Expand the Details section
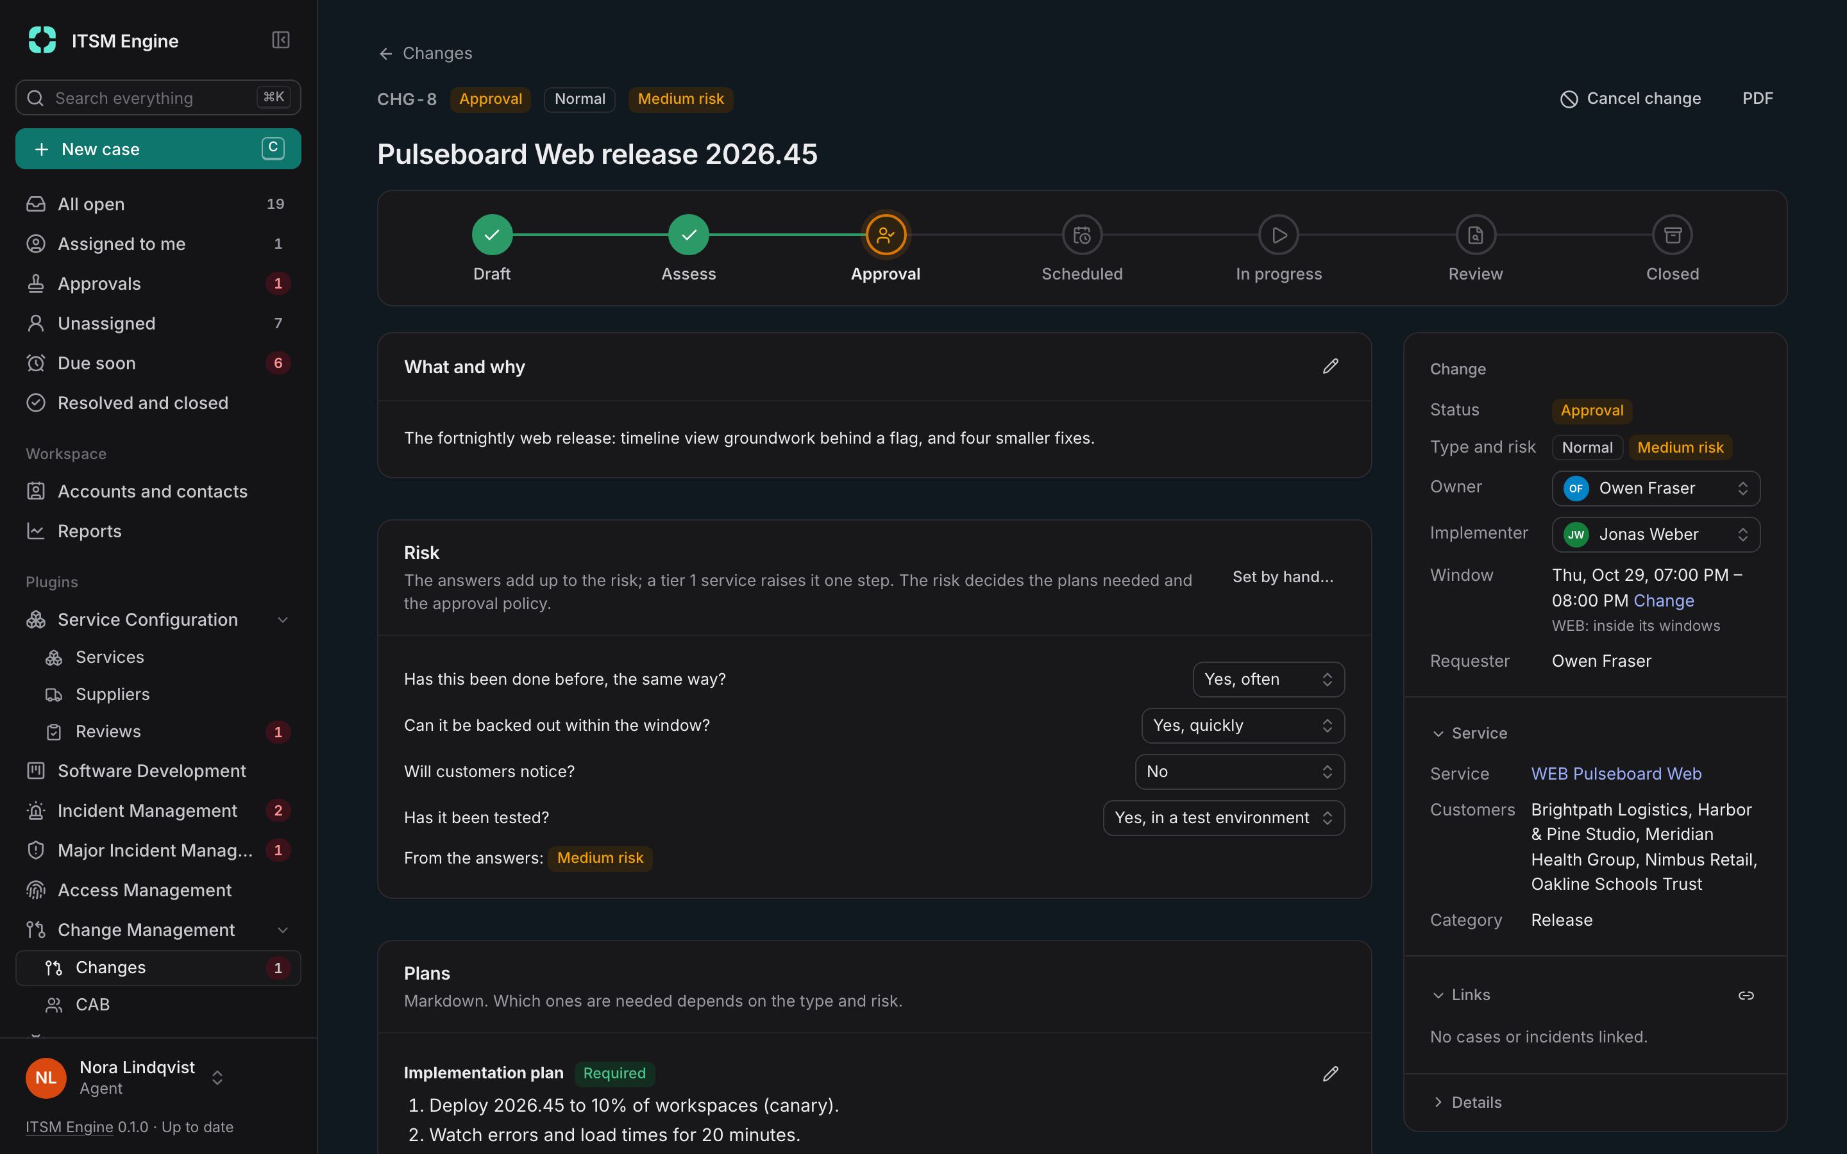The image size is (1847, 1154). 1466,1102
